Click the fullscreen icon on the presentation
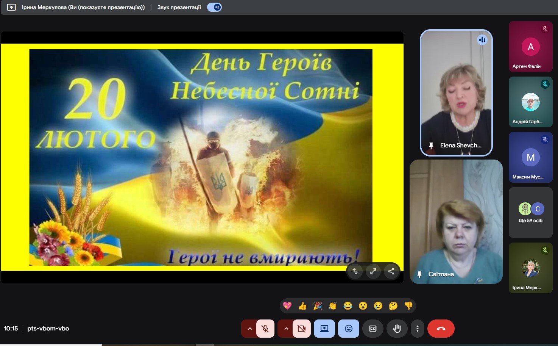The image size is (558, 346). point(373,271)
